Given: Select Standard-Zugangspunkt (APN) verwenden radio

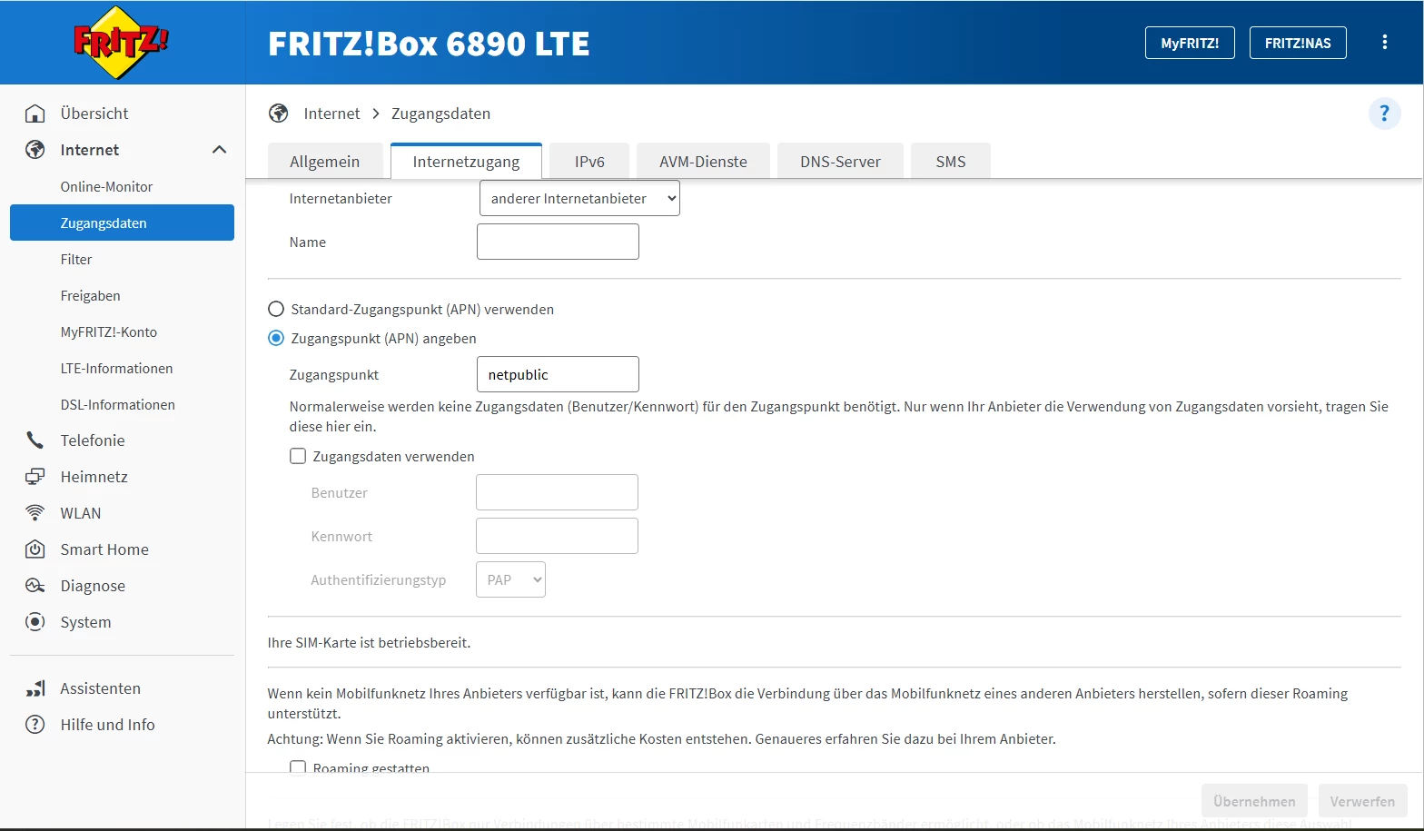Looking at the screenshot, I should 276,310.
